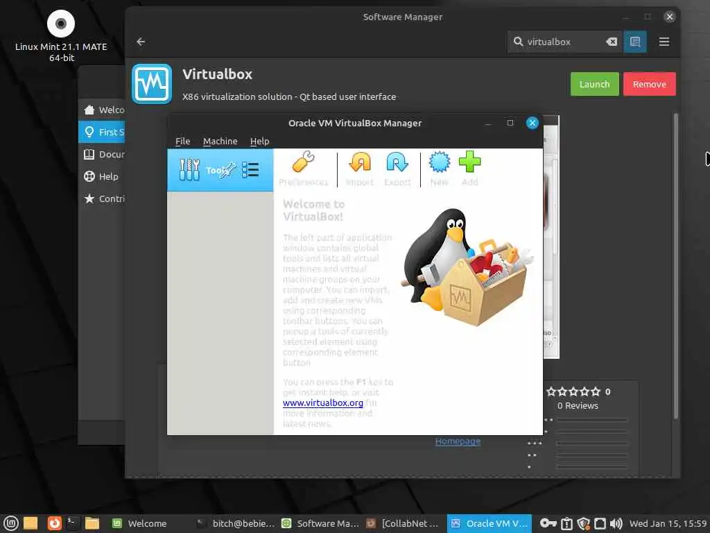Open the file manager from the taskbar
Screen dimensions: 710x533
click(92, 523)
